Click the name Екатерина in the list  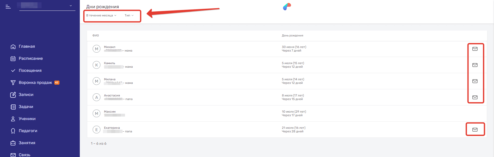tap(112, 128)
